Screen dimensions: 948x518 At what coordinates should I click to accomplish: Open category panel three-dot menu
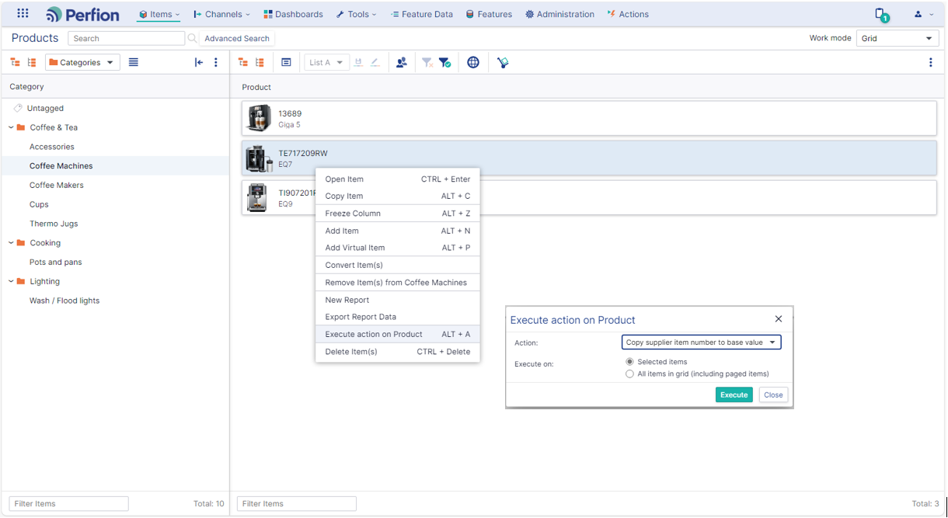tap(216, 62)
